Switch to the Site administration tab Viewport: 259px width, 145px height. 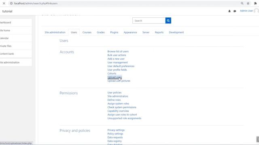click(x=55, y=32)
